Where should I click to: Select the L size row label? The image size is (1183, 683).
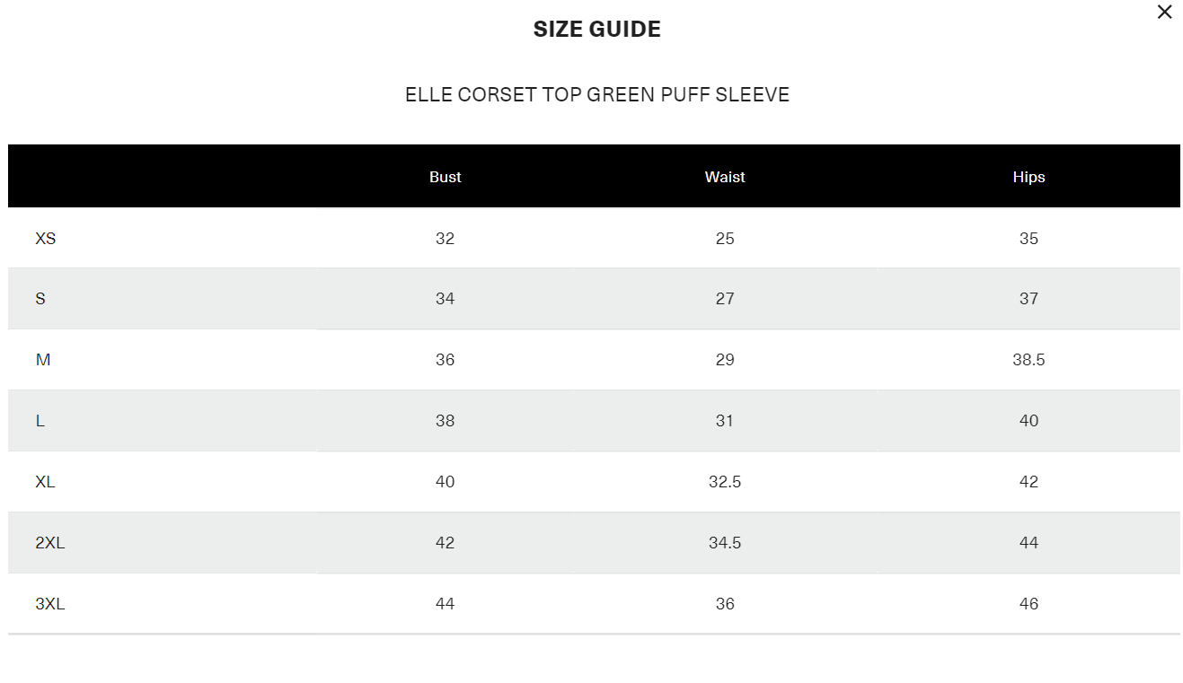[x=40, y=421]
